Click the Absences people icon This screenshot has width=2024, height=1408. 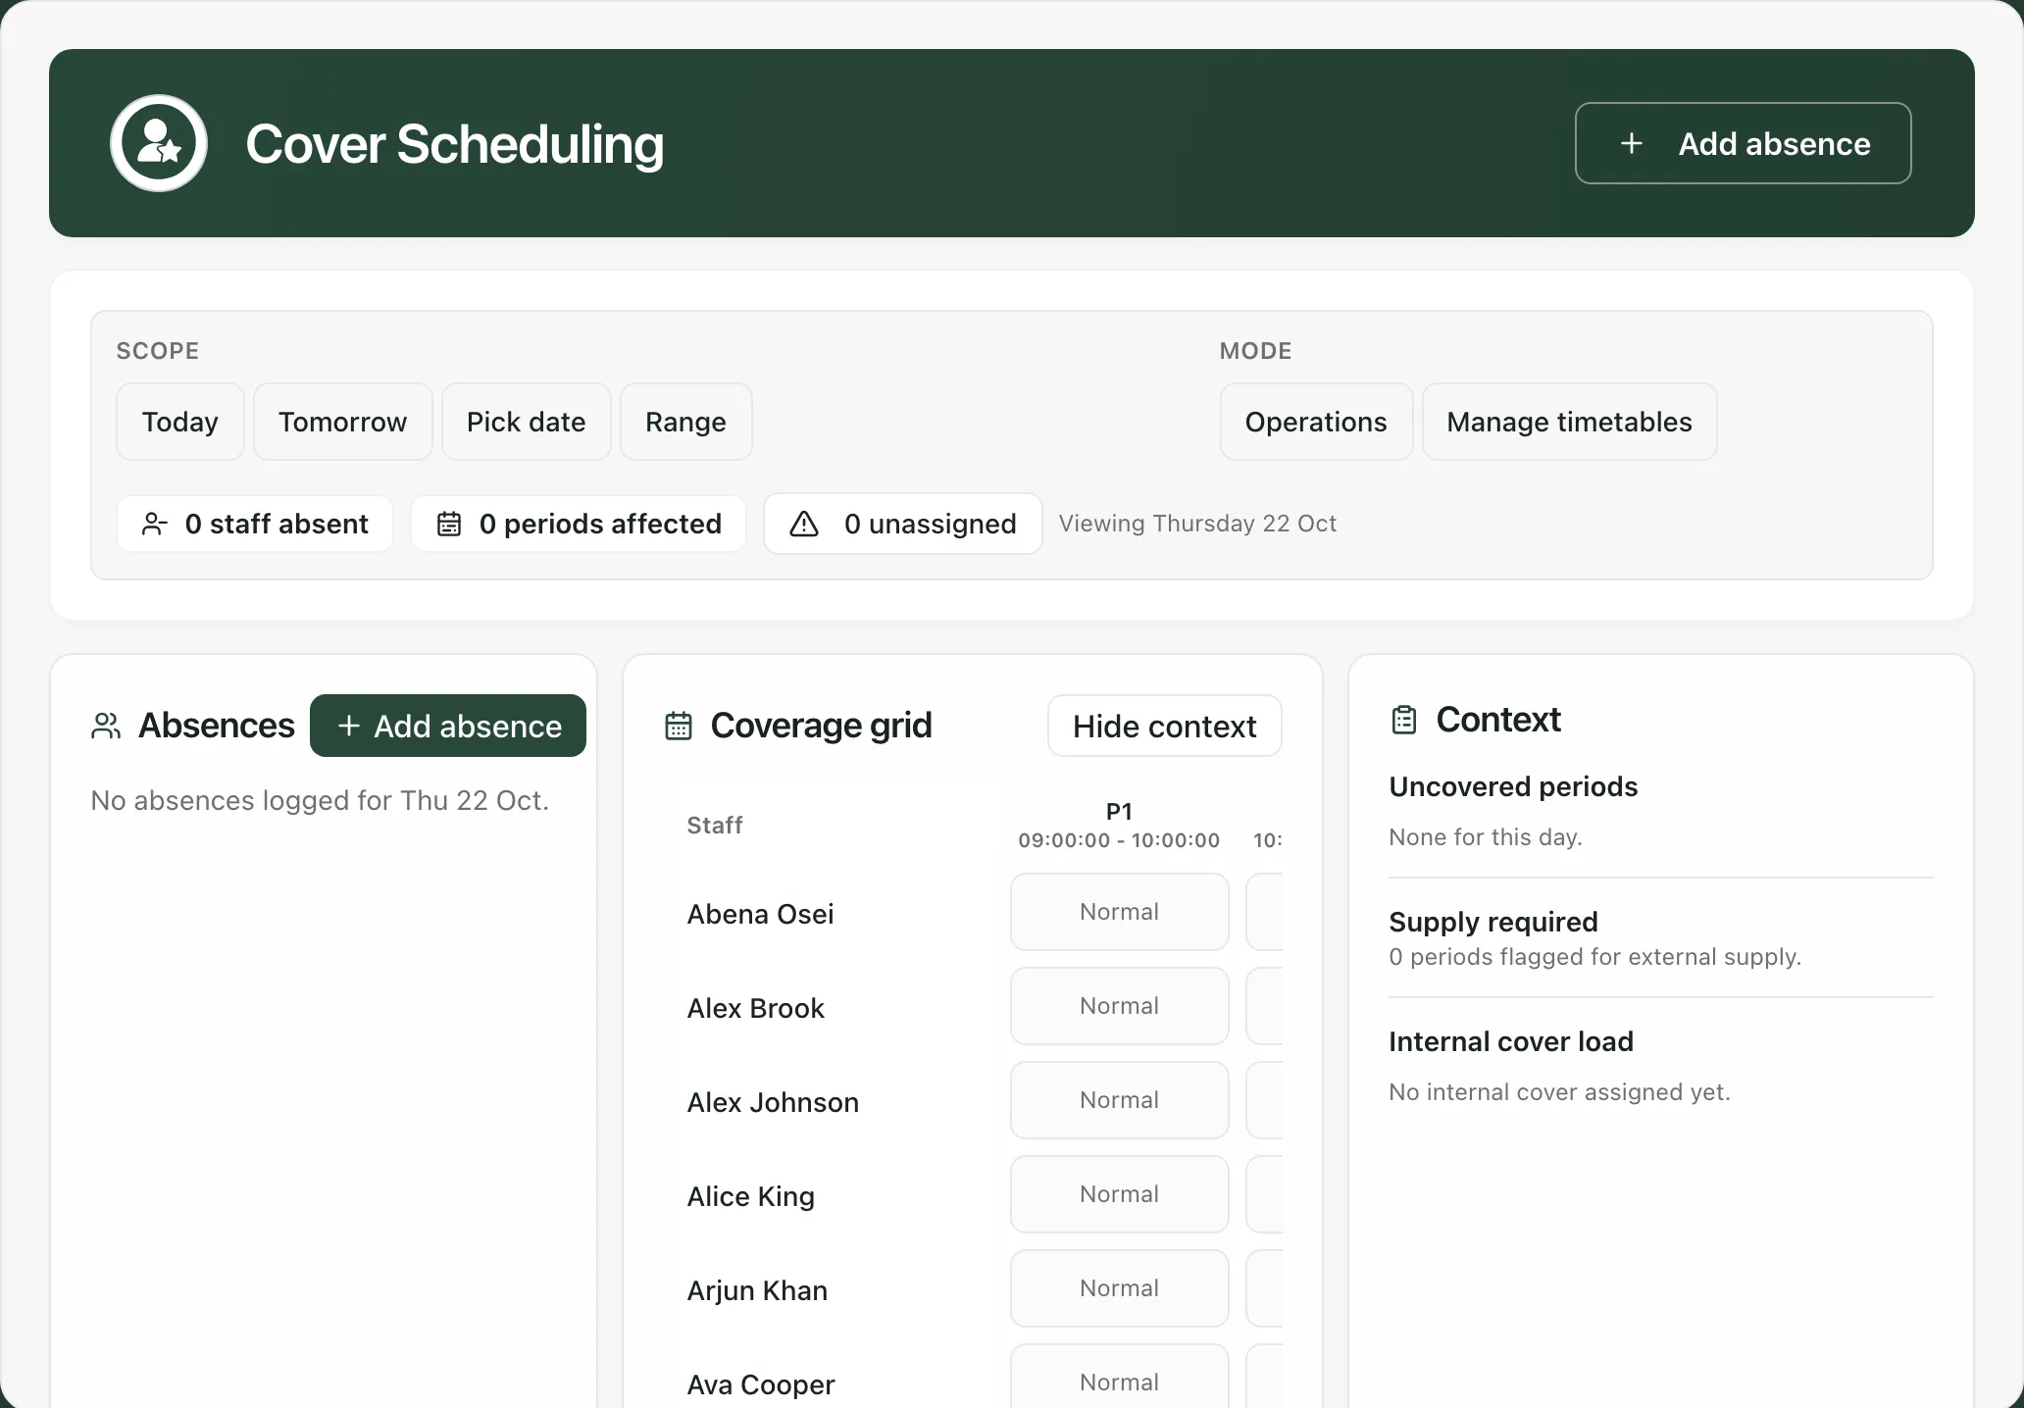pyautogui.click(x=106, y=726)
